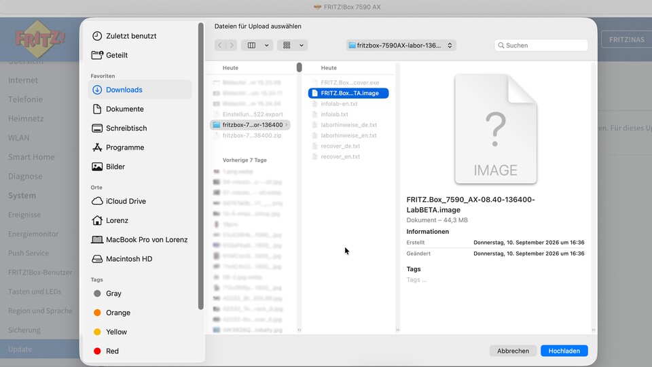
Task: Open Zuletzt benutzt clock icon in sidebar
Action: pos(97,36)
